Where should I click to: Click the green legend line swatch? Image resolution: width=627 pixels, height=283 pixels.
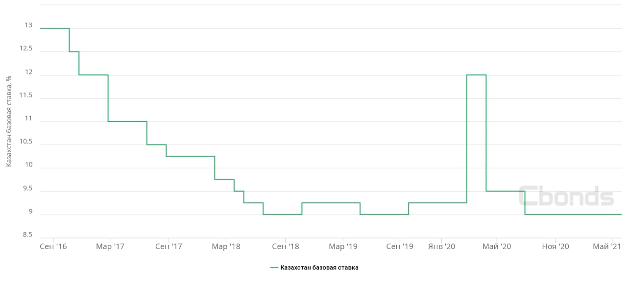(x=274, y=268)
